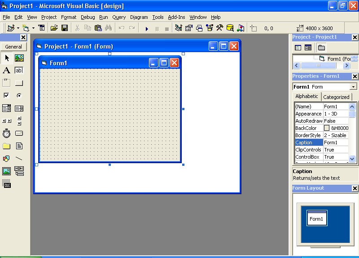Image resolution: width=359 pixels, height=258 pixels.
Task: Select Form1 in the project tree
Action: click(336, 59)
